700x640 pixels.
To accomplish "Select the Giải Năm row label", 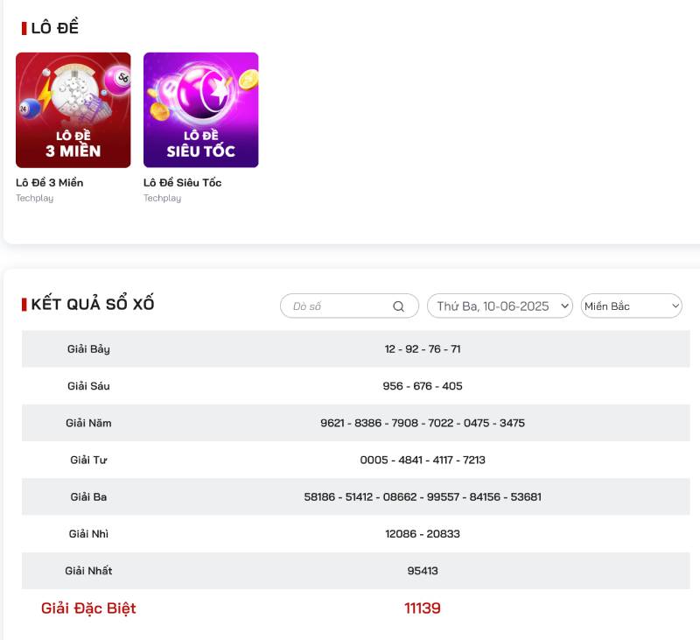I will 88,423.
